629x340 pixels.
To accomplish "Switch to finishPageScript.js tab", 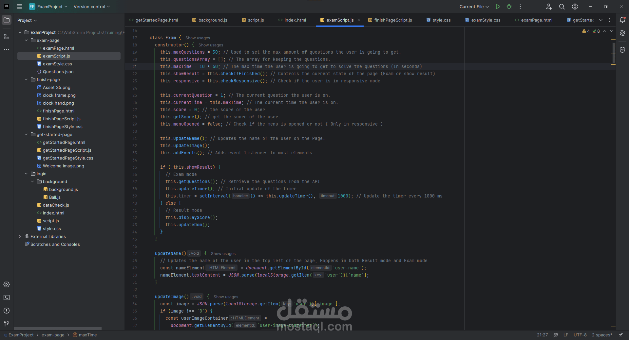I will pos(390,20).
